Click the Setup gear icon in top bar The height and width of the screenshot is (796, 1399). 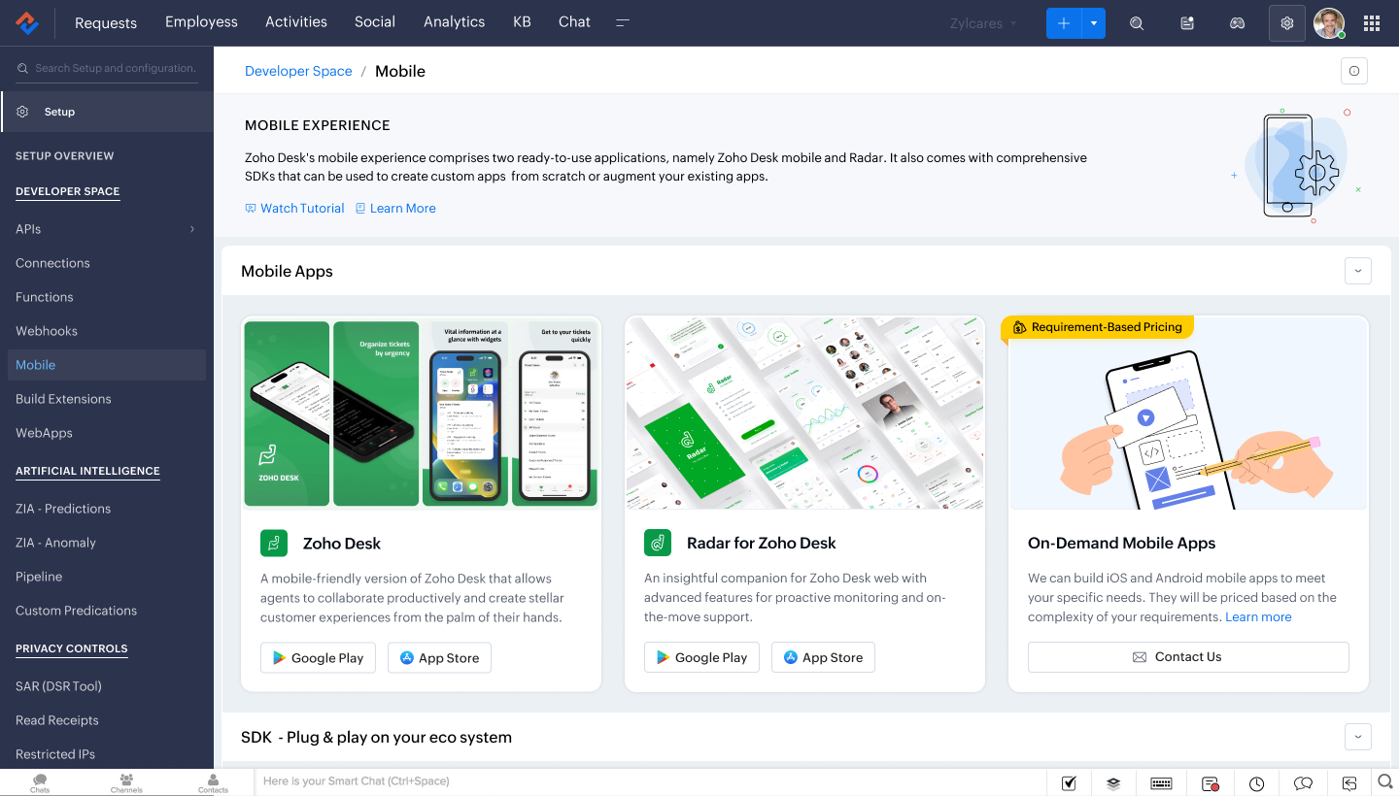coord(1287,23)
